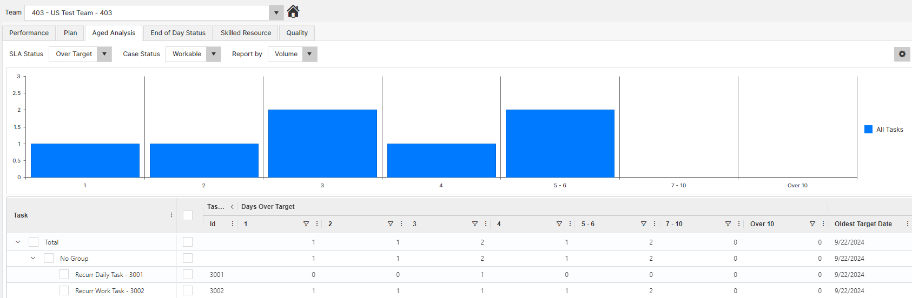
Task: Toggle the select-all header checkbox
Action: coord(188,215)
